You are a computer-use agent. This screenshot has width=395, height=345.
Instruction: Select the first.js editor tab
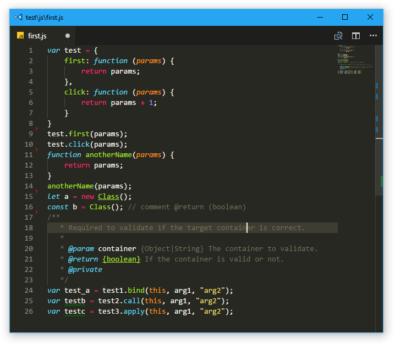[x=42, y=36]
